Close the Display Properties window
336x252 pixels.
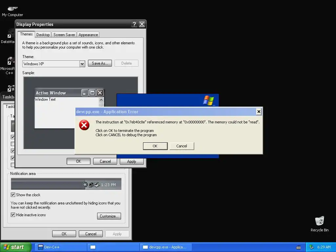[x=142, y=24]
